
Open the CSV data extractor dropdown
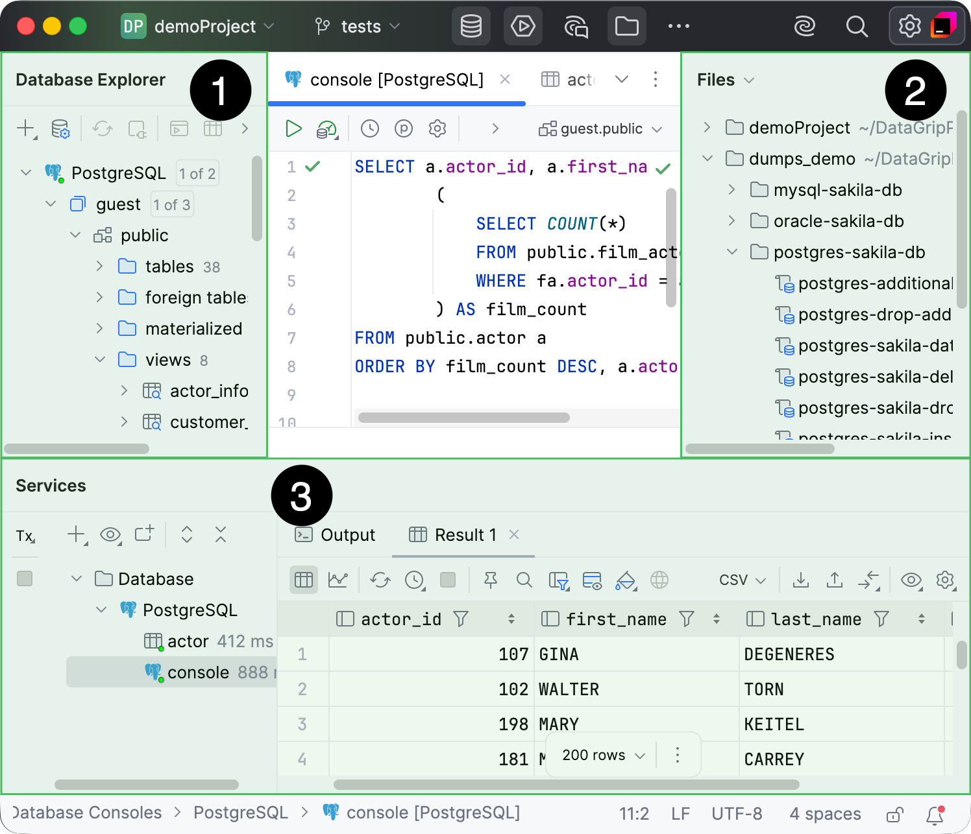(743, 580)
